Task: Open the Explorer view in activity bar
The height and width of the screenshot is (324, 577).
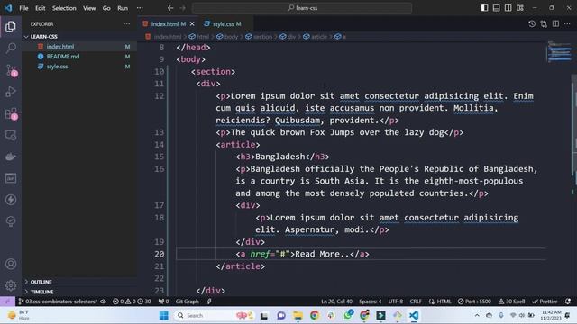Action: tap(11, 26)
